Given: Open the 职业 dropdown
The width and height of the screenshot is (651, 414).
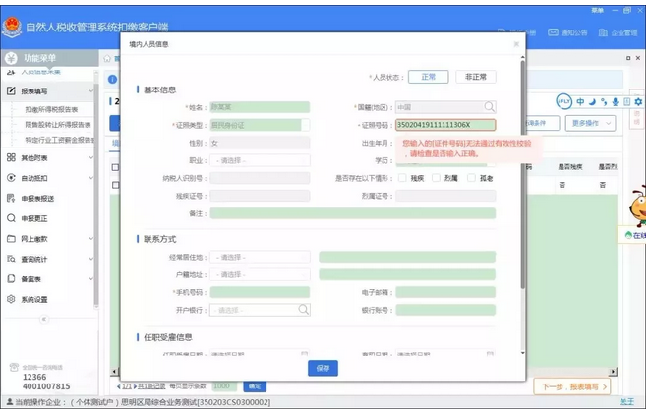Looking at the screenshot, I should click(x=260, y=160).
